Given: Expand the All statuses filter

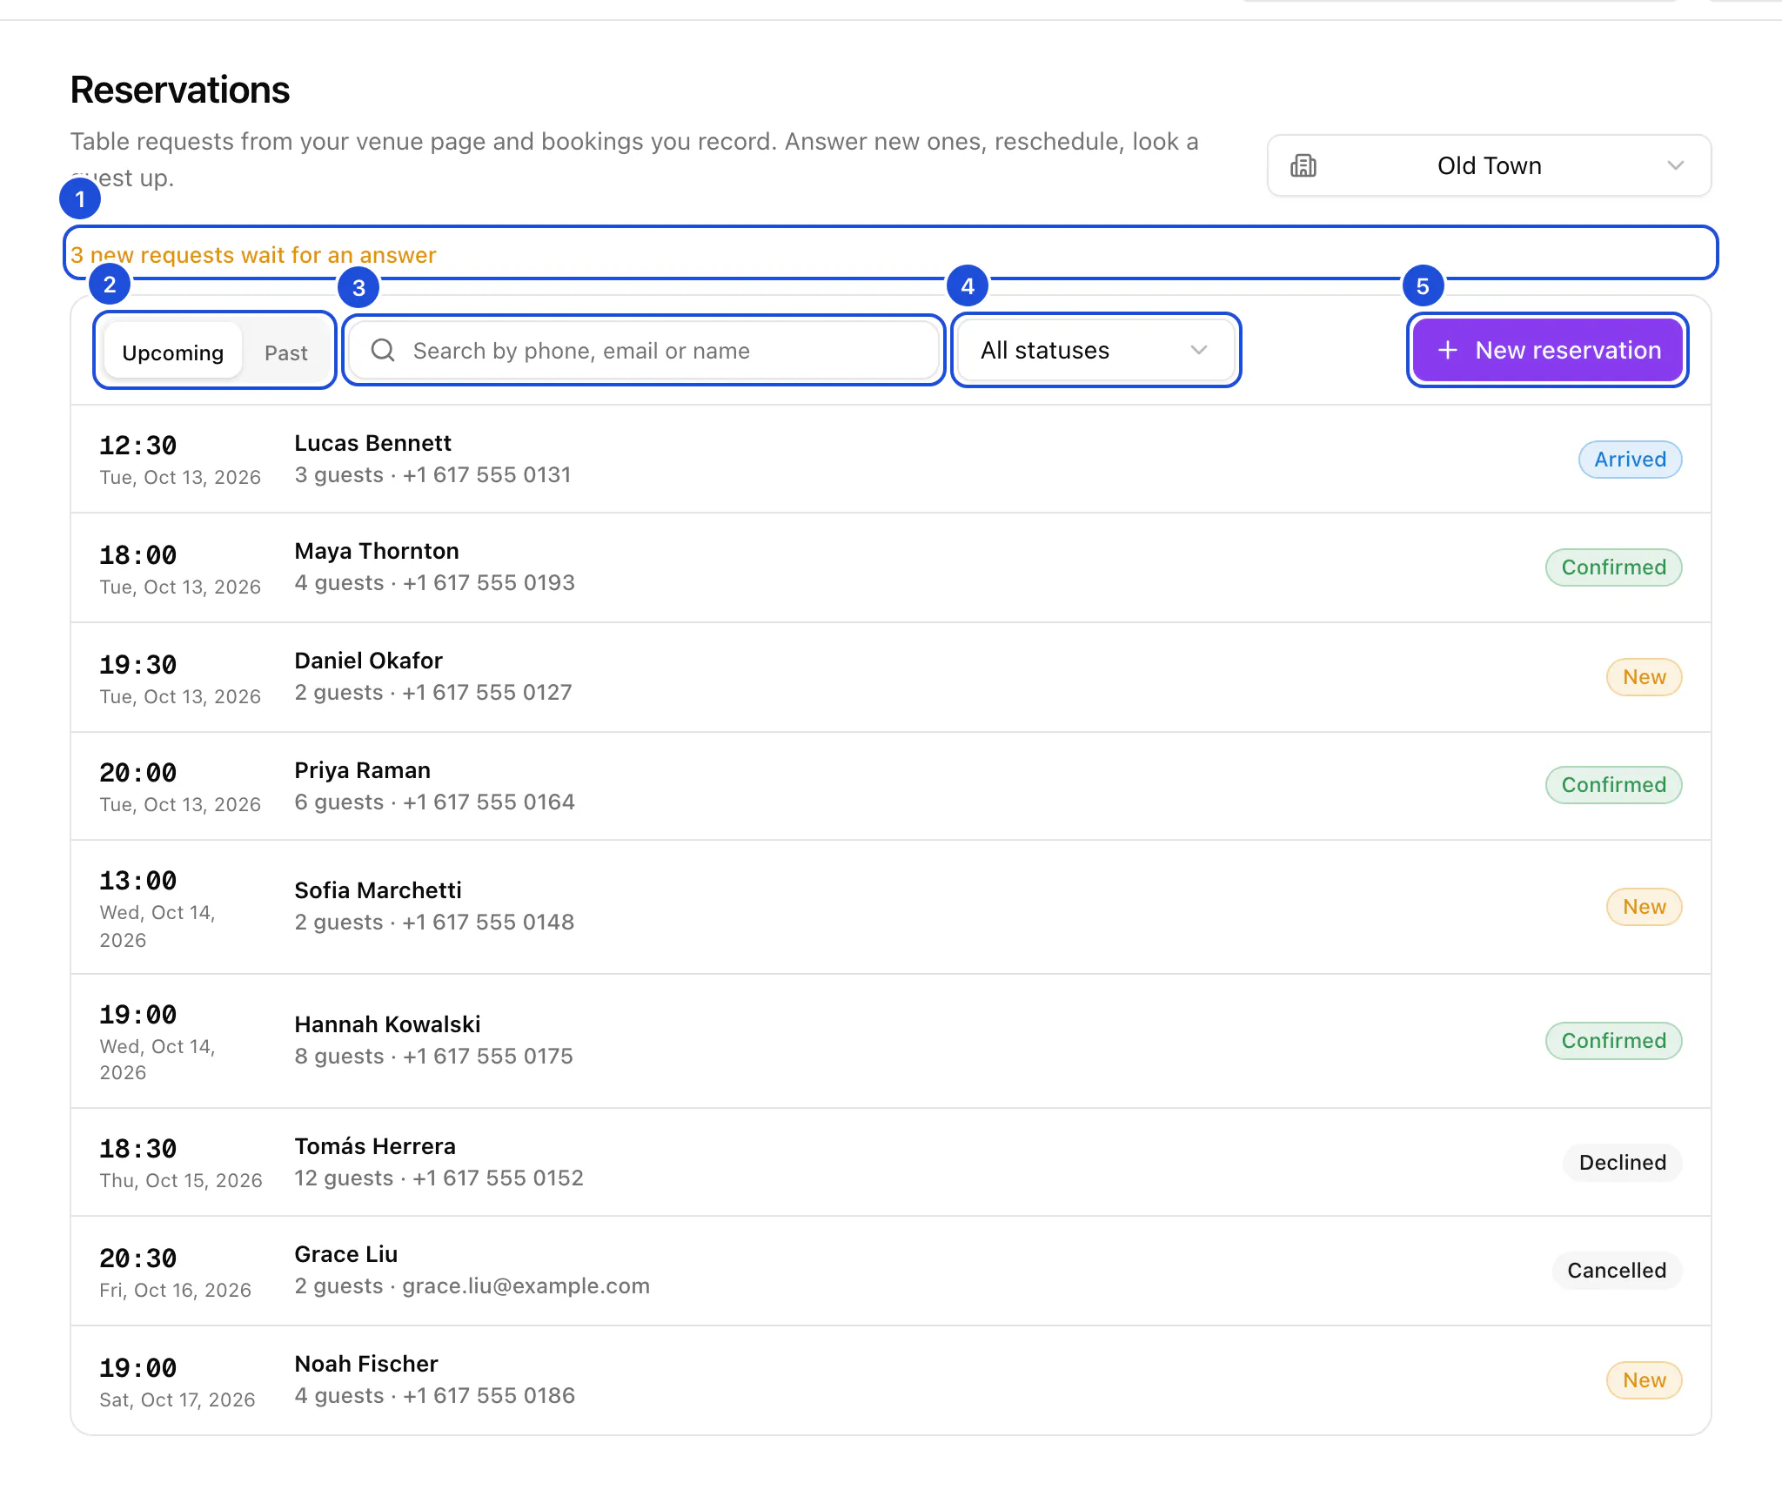Looking at the screenshot, I should [1095, 350].
